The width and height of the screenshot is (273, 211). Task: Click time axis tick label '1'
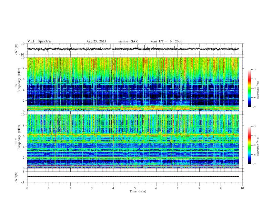(x=49, y=188)
